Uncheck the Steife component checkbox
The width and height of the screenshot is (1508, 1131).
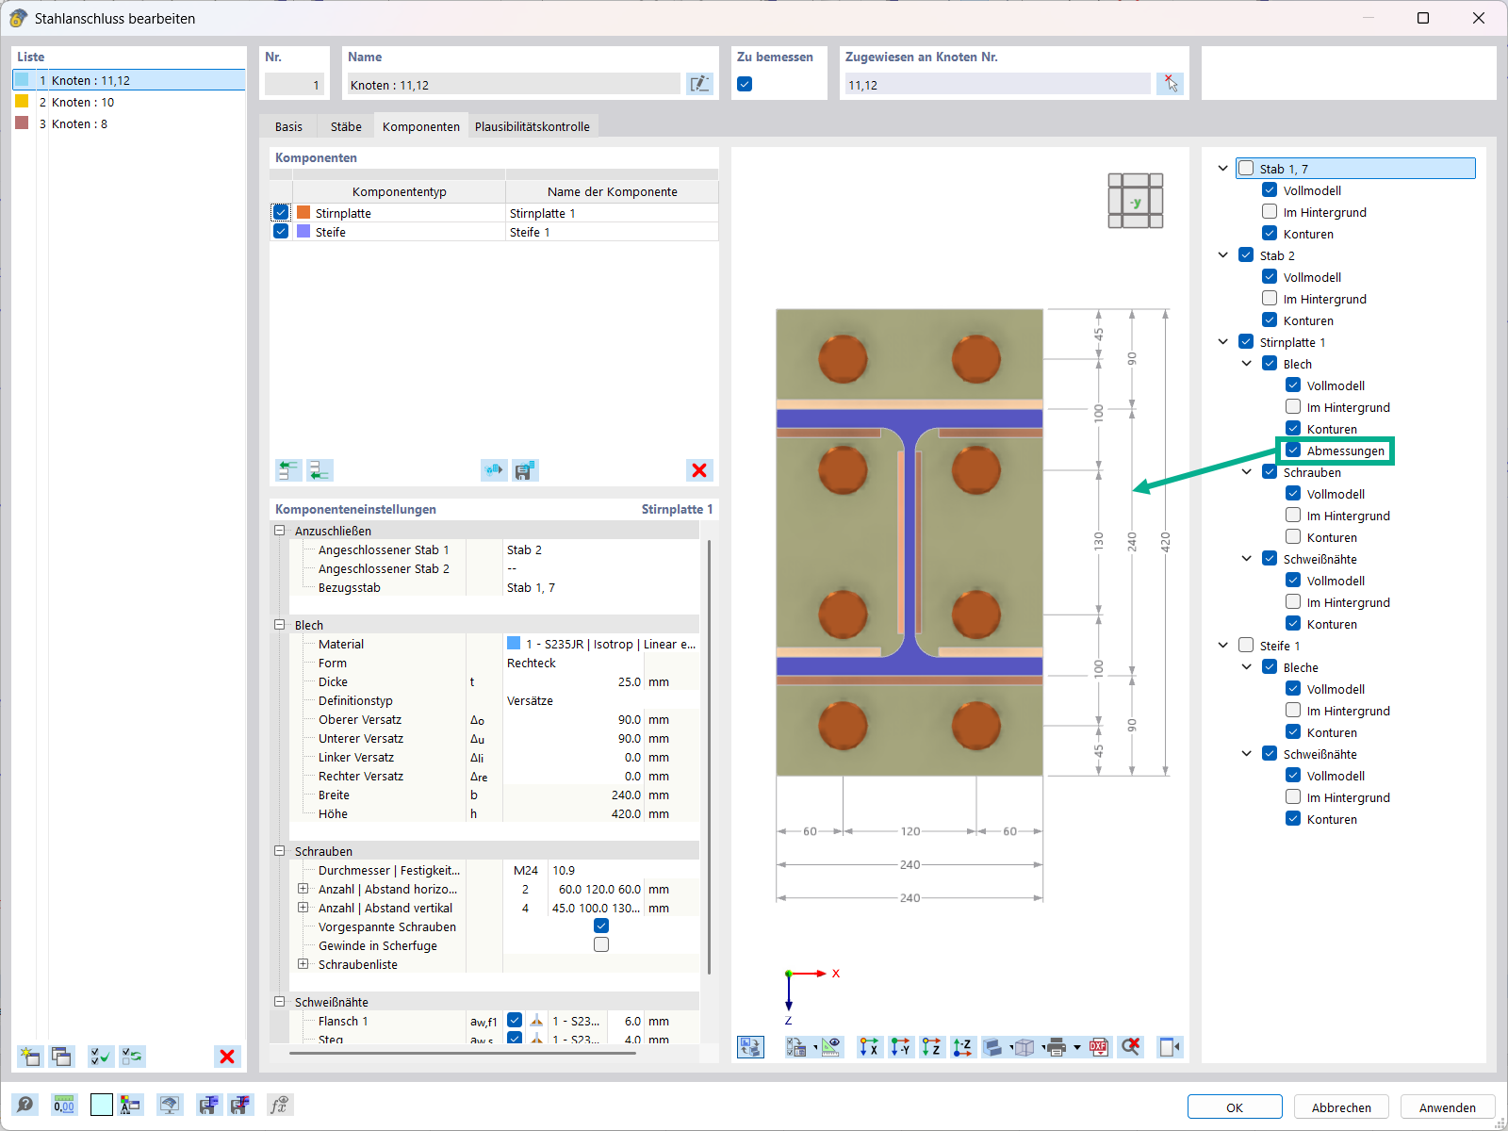pyautogui.click(x=281, y=231)
